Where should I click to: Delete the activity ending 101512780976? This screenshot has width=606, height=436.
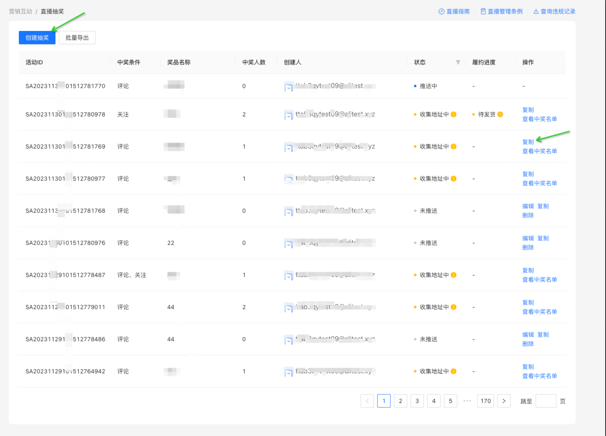528,247
